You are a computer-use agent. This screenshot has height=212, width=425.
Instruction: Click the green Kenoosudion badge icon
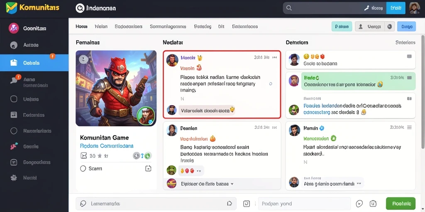[x=334, y=138]
